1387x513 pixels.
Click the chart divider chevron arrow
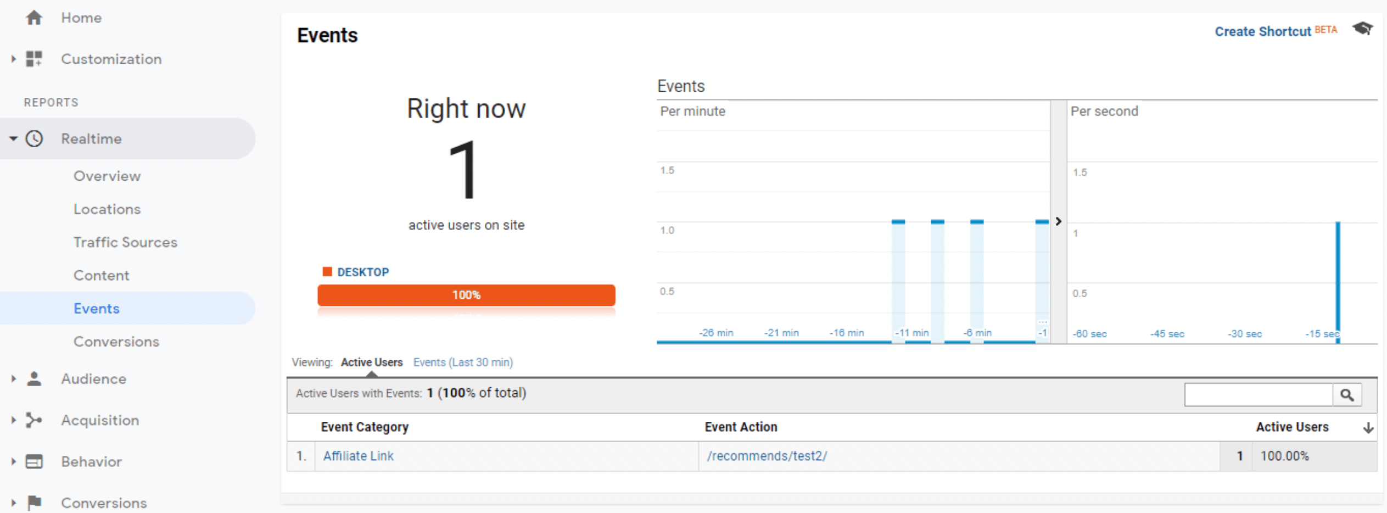point(1058,221)
